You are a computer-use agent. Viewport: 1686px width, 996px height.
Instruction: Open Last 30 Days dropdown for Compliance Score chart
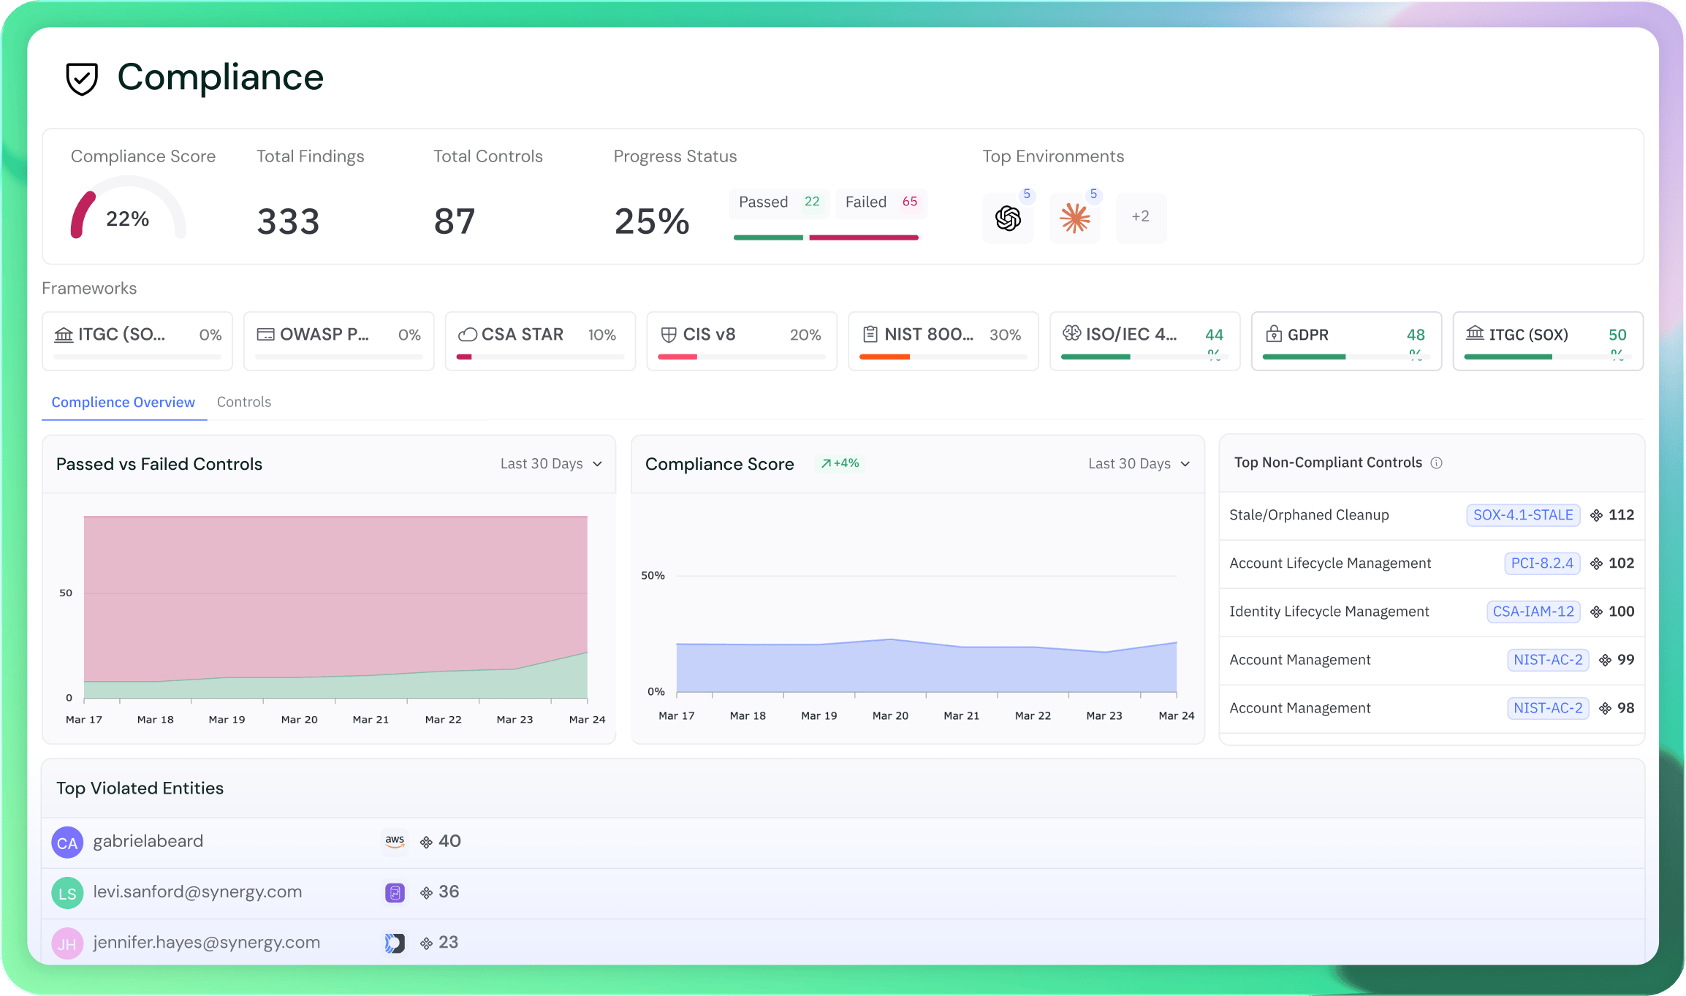(1139, 464)
